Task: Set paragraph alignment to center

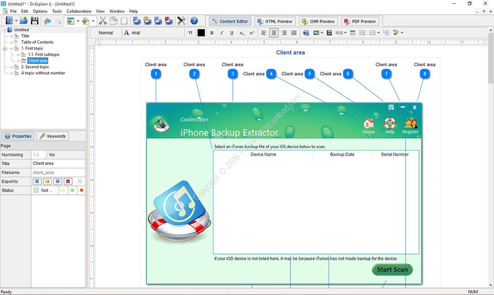Action: (274, 33)
